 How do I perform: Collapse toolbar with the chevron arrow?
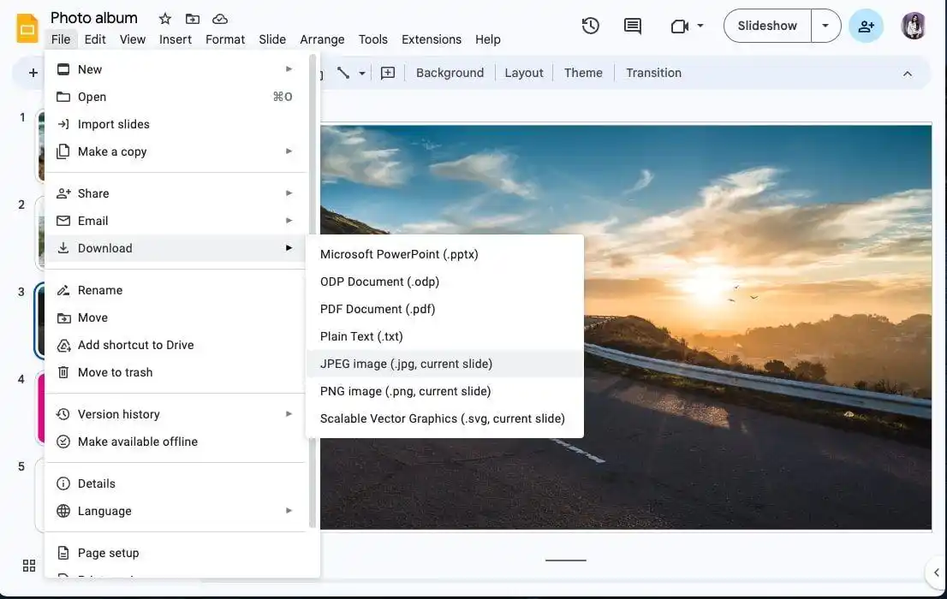[908, 74]
